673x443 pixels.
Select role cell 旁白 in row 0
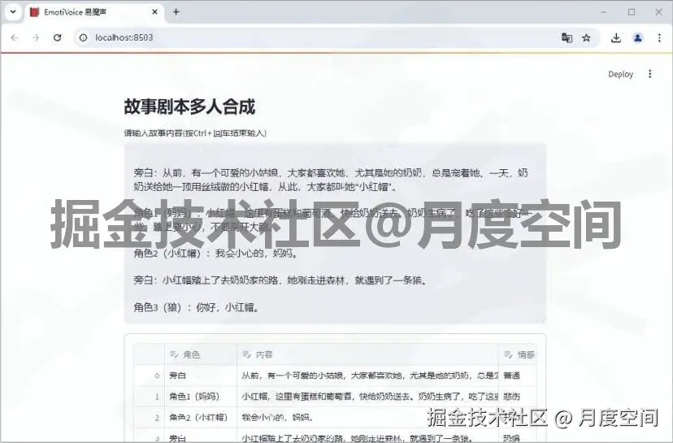click(x=201, y=376)
